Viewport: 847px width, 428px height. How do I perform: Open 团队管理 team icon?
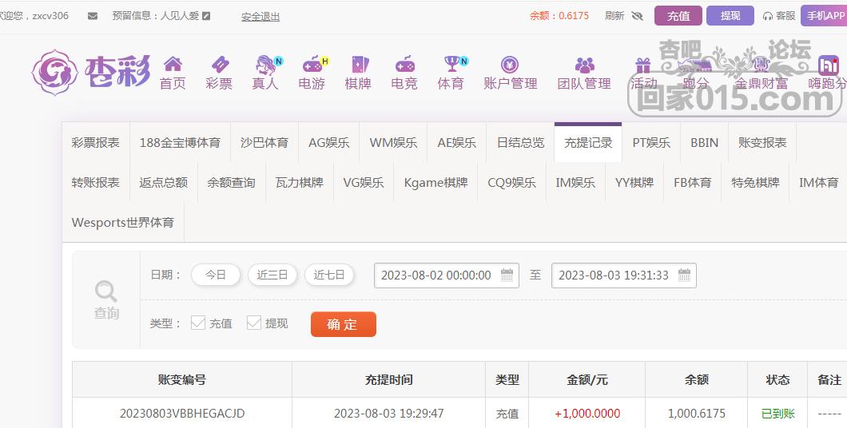coord(584,65)
